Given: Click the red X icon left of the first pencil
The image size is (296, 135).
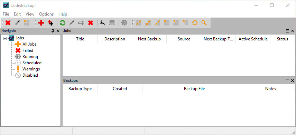Looking at the screenshot, I should [8, 23].
